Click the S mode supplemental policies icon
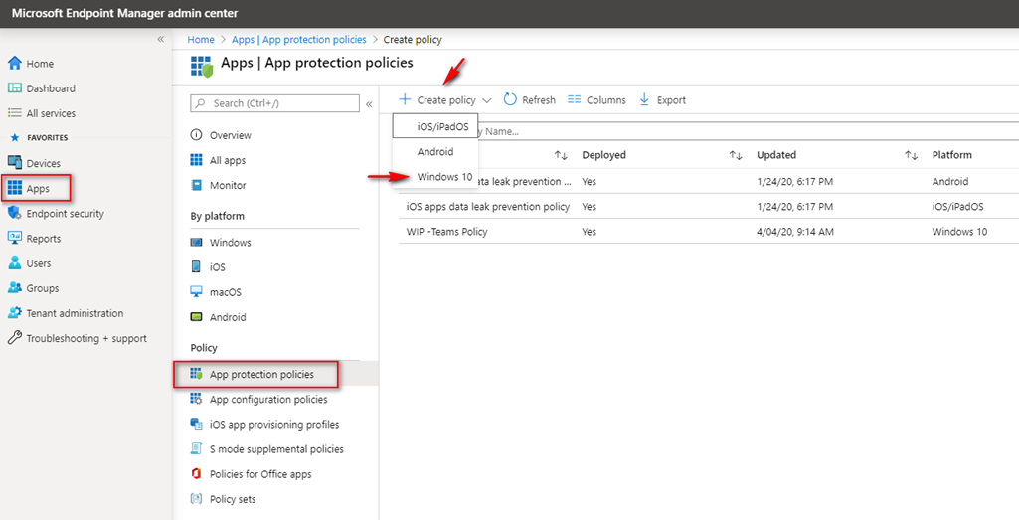This screenshot has width=1019, height=520. tap(196, 448)
